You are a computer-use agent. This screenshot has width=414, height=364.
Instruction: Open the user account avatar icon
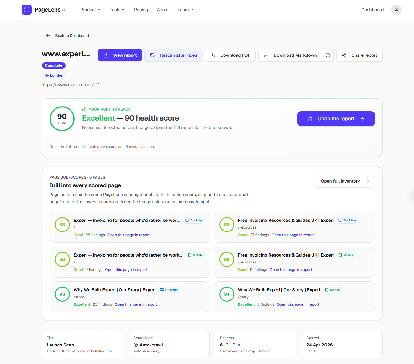[396, 10]
